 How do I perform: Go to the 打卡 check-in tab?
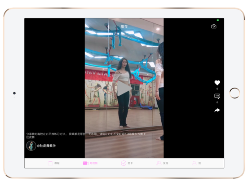127,163
